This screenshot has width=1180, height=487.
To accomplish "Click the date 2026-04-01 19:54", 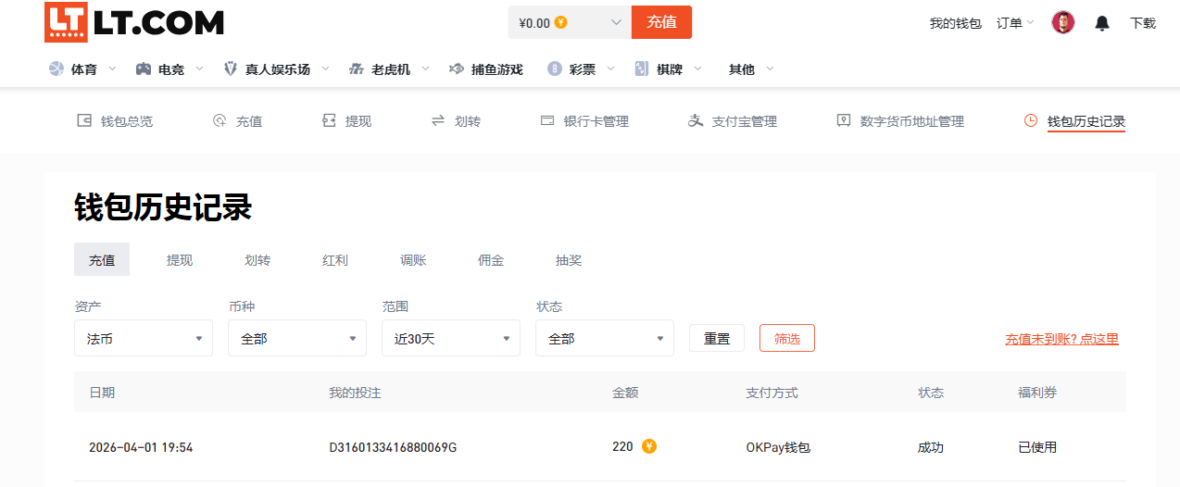I will pos(141,447).
